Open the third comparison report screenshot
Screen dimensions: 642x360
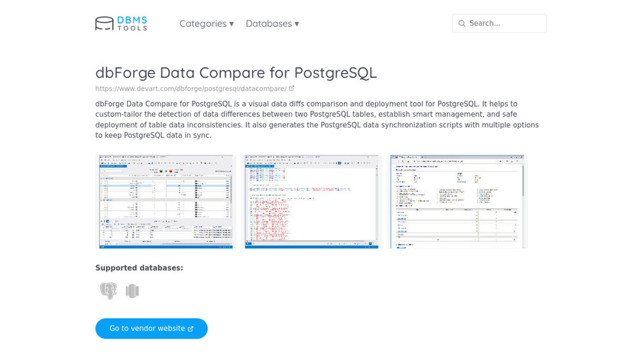[x=458, y=201]
